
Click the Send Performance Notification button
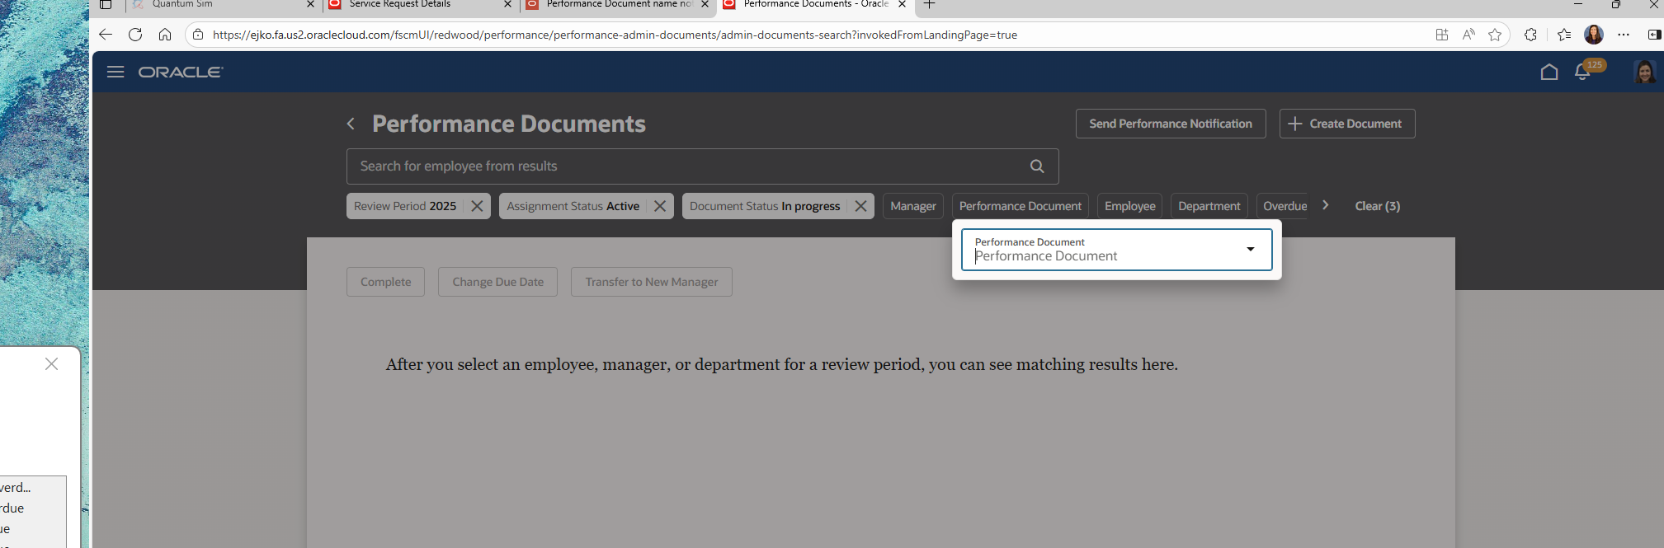pos(1171,124)
